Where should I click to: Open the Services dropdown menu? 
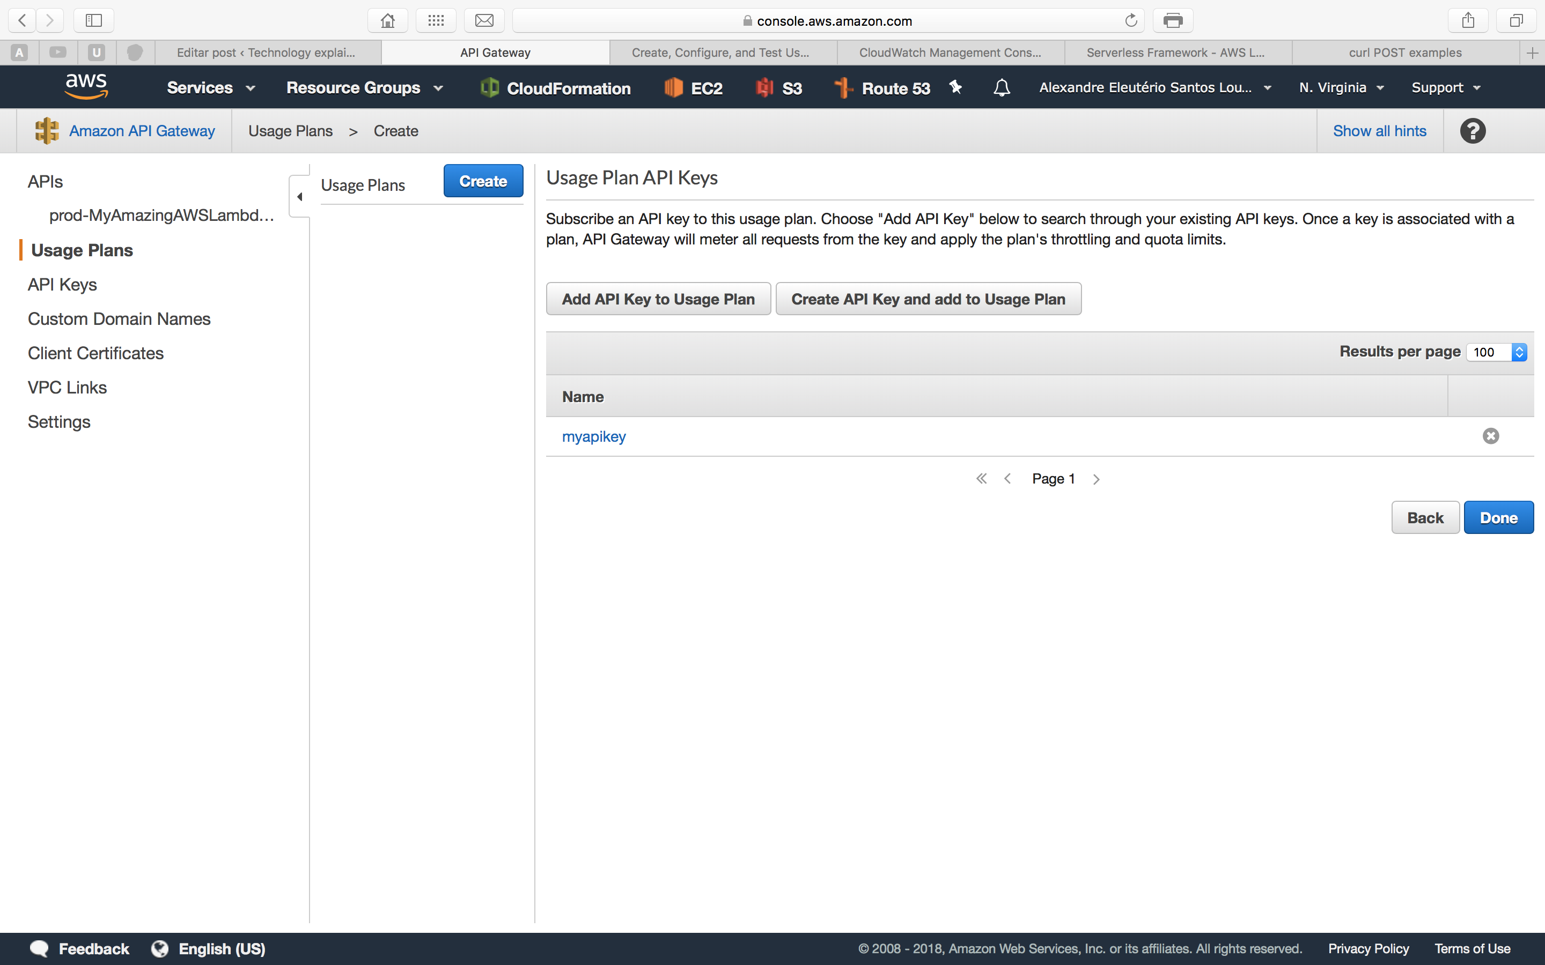[211, 88]
